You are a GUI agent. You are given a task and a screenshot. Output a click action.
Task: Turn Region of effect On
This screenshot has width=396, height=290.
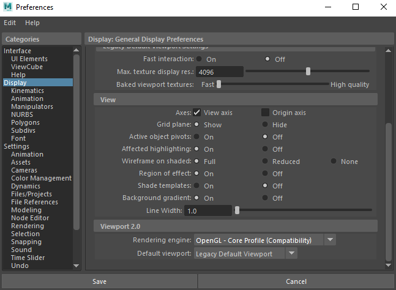tap(196, 173)
